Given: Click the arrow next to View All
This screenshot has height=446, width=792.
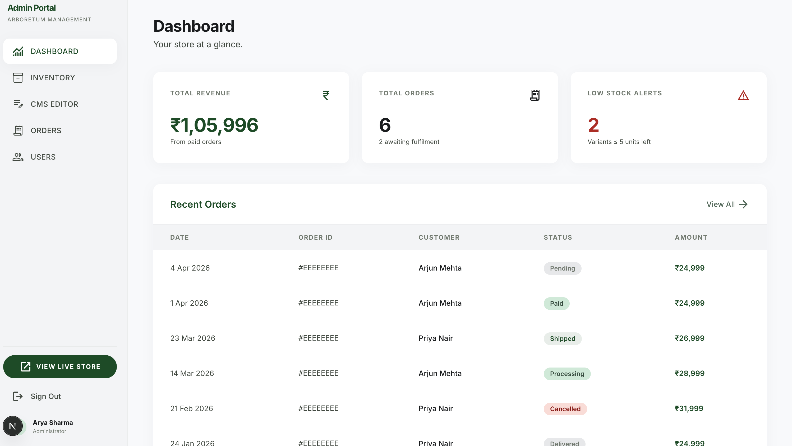Looking at the screenshot, I should tap(743, 205).
